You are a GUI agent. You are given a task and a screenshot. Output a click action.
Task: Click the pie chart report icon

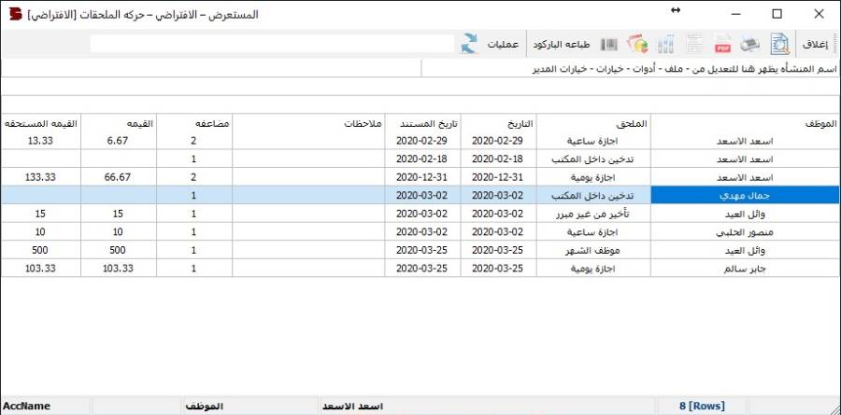pos(637,45)
